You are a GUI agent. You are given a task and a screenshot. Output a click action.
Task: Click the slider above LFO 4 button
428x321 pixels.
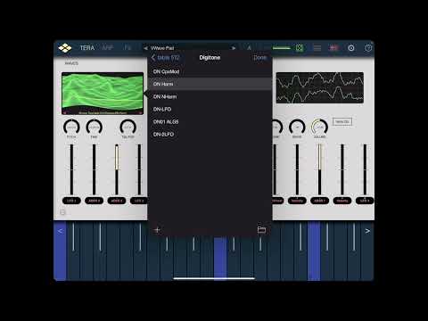click(365, 169)
